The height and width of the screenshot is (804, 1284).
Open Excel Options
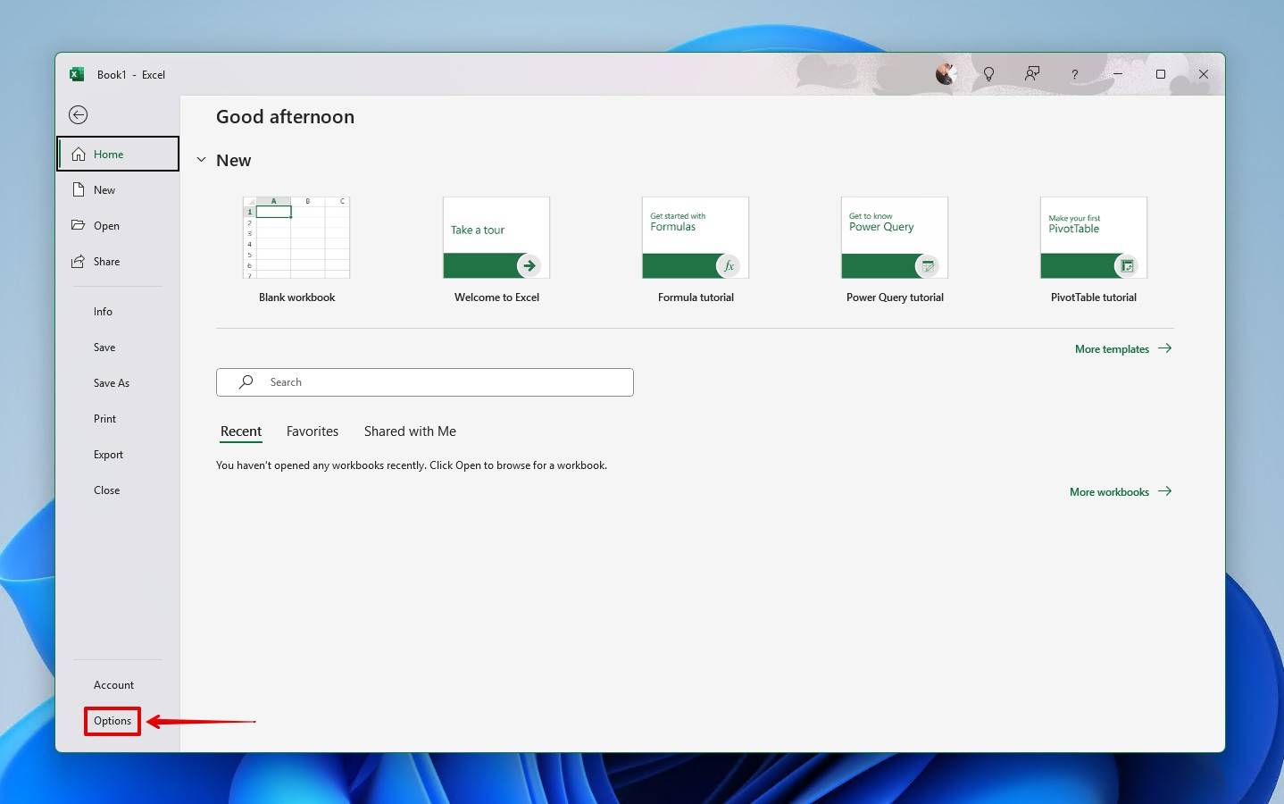(x=113, y=720)
